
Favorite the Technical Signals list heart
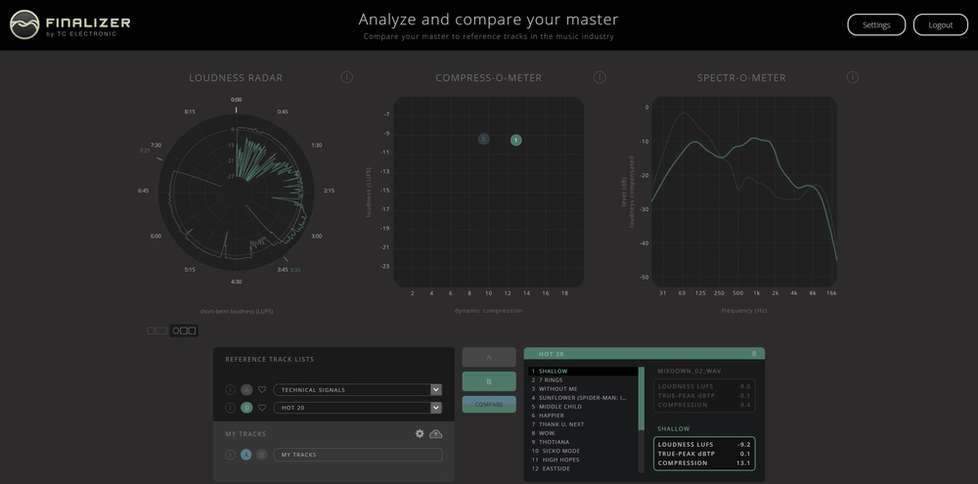[x=262, y=390]
